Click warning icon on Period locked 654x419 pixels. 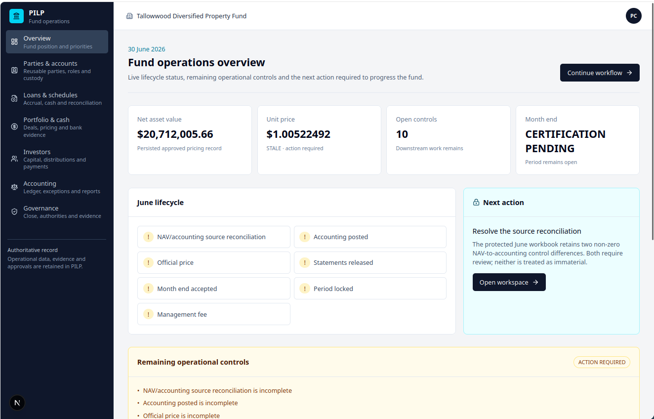pyautogui.click(x=304, y=289)
